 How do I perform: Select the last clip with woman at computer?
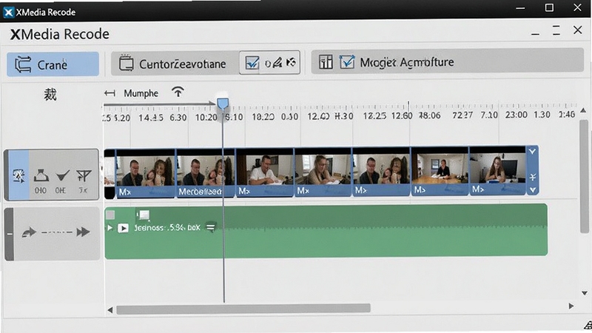pos(497,171)
